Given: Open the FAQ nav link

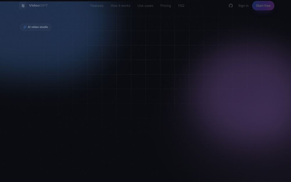Looking at the screenshot, I should [181, 6].
